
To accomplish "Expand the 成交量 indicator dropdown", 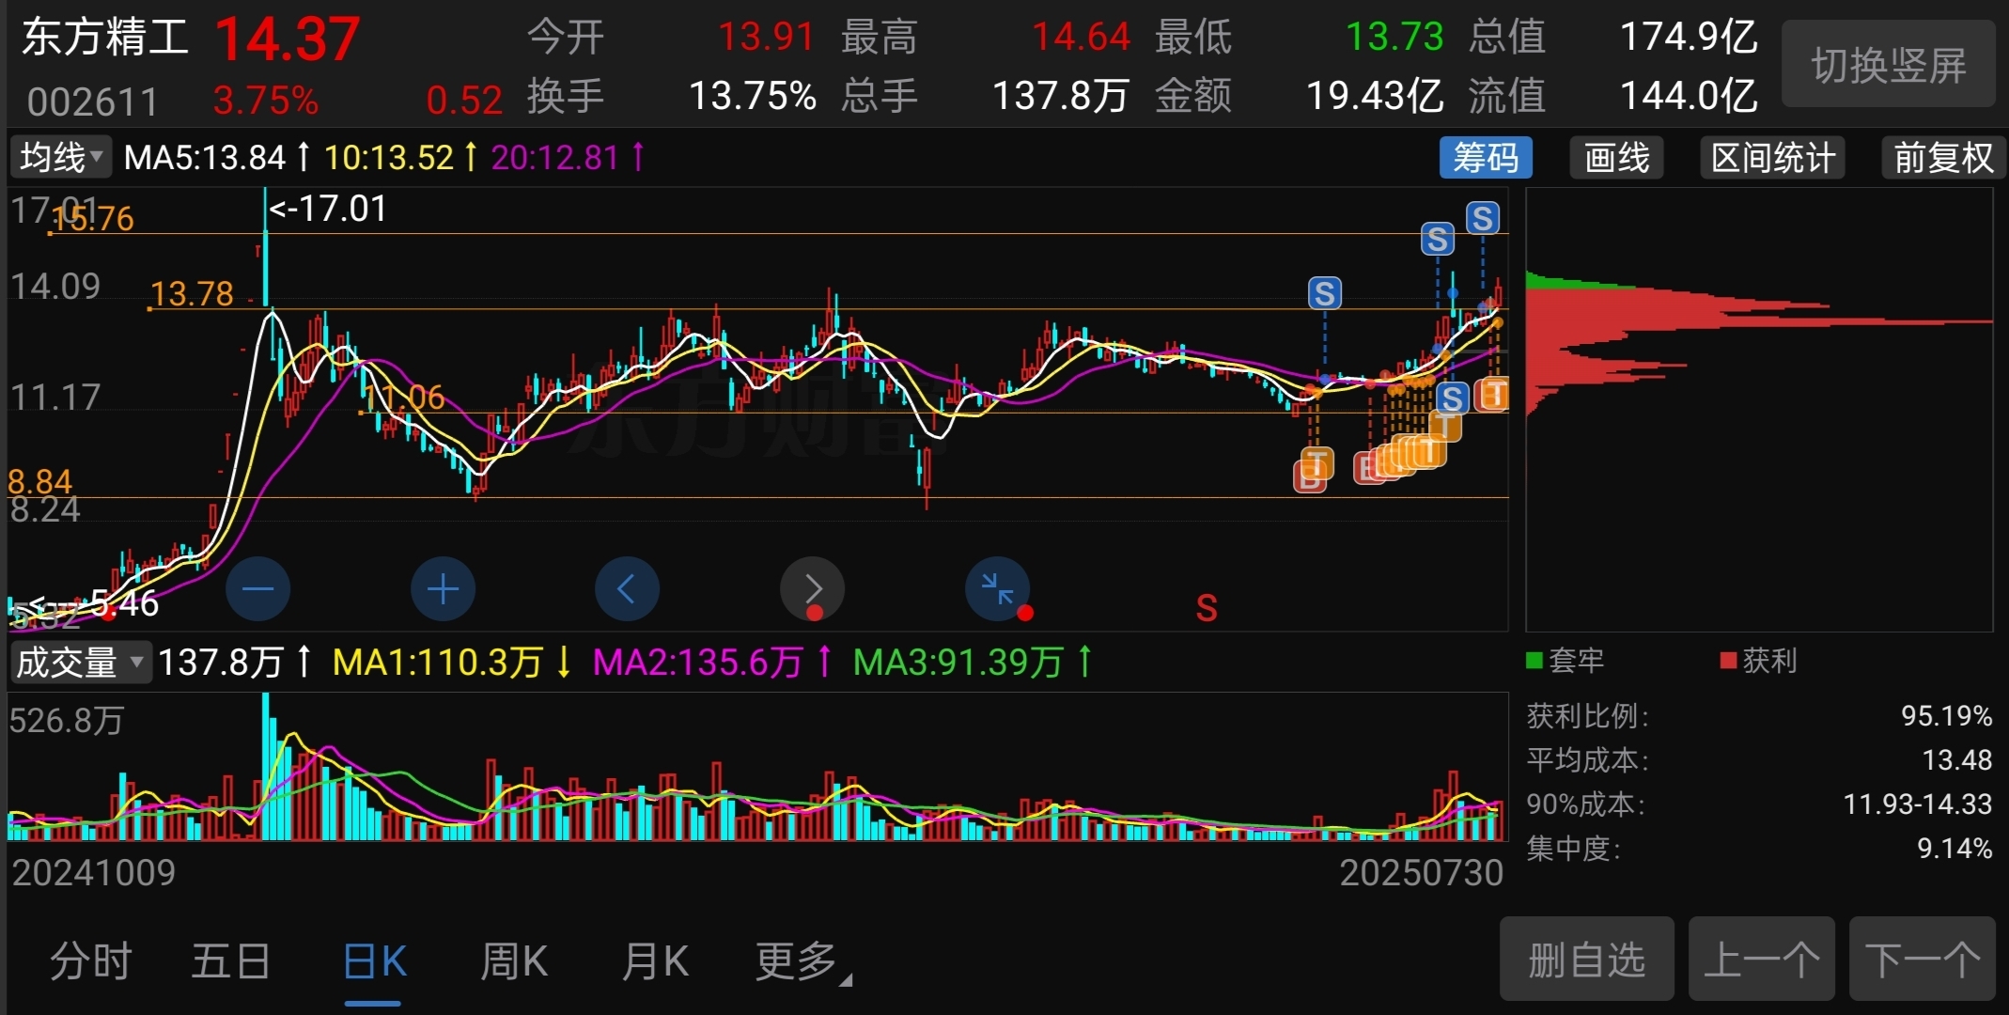I will coord(81,663).
